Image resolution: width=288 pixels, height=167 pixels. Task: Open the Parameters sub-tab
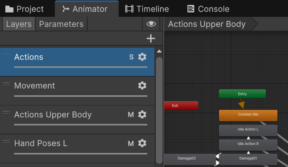(x=62, y=24)
